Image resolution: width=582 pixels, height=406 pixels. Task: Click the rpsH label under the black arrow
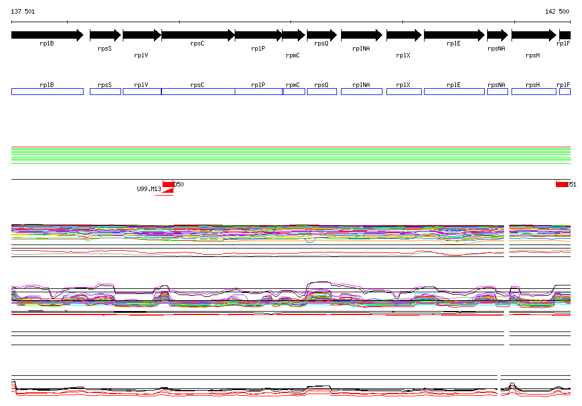tap(533, 55)
